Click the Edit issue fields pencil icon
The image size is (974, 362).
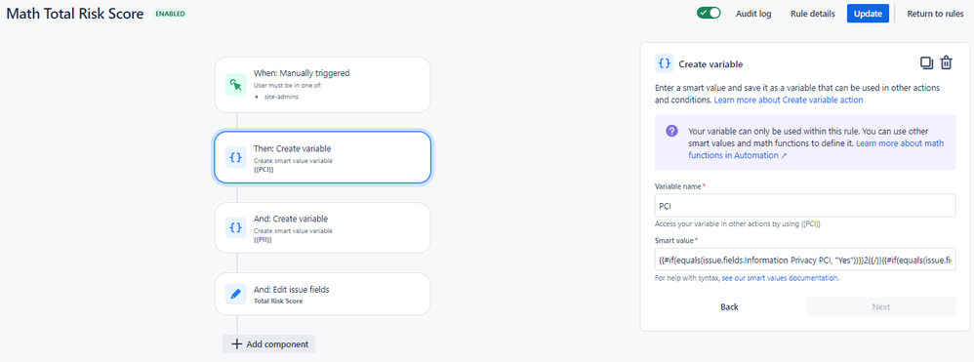[235, 294]
